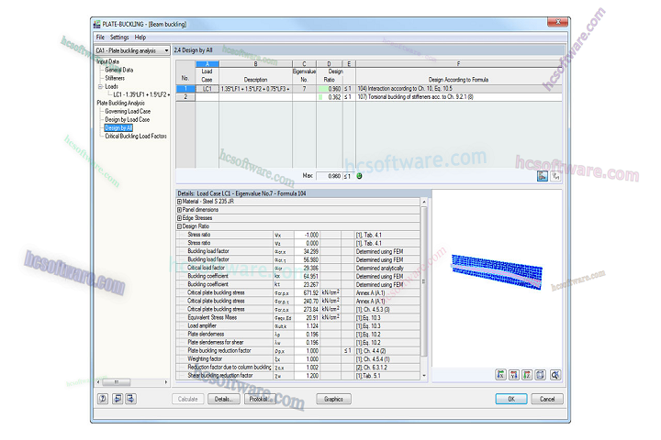
Task: Select load case LC1 tree entry
Action: tap(141, 94)
